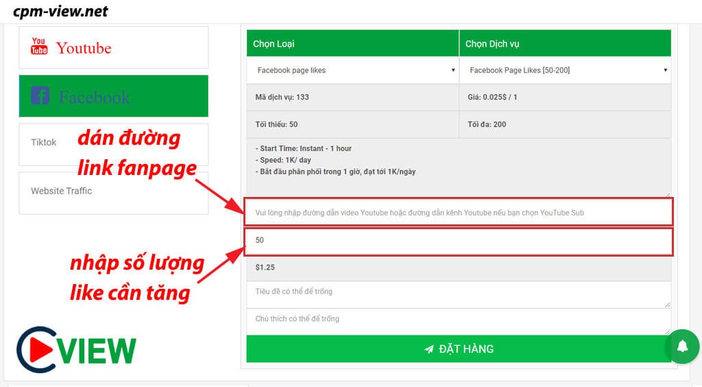Click the ĐẶT HÀNG order button

click(459, 349)
